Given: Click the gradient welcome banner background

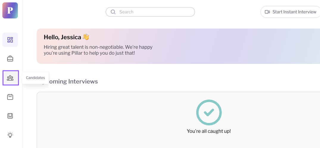Looking at the screenshot, I should click(x=235, y=46).
